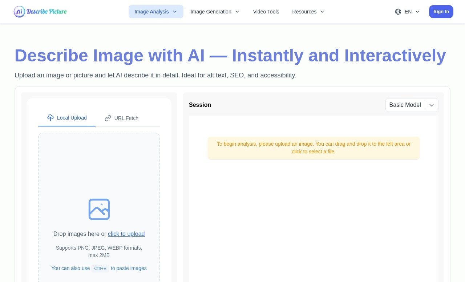The height and width of the screenshot is (282, 465).
Task: Click the 'Describe Image with AI' headline
Action: click(230, 56)
